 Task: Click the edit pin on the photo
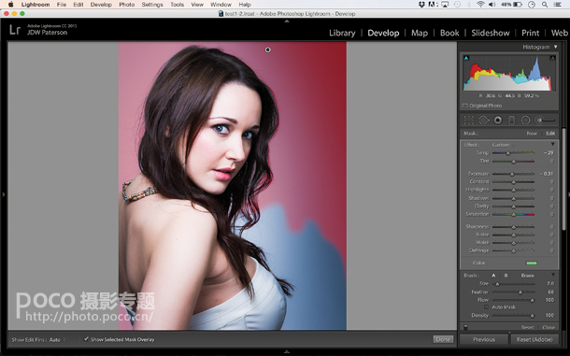point(268,50)
